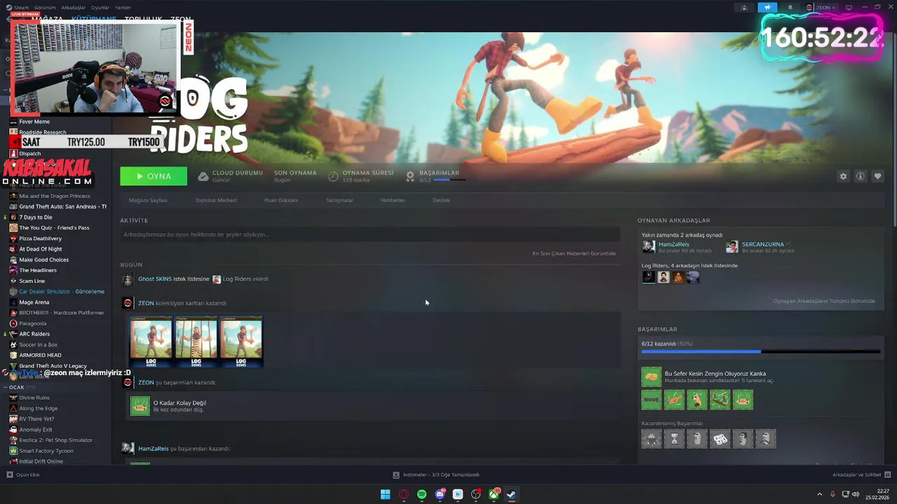Open the Görünüm menu
This screenshot has width=897, height=504.
click(x=45, y=8)
